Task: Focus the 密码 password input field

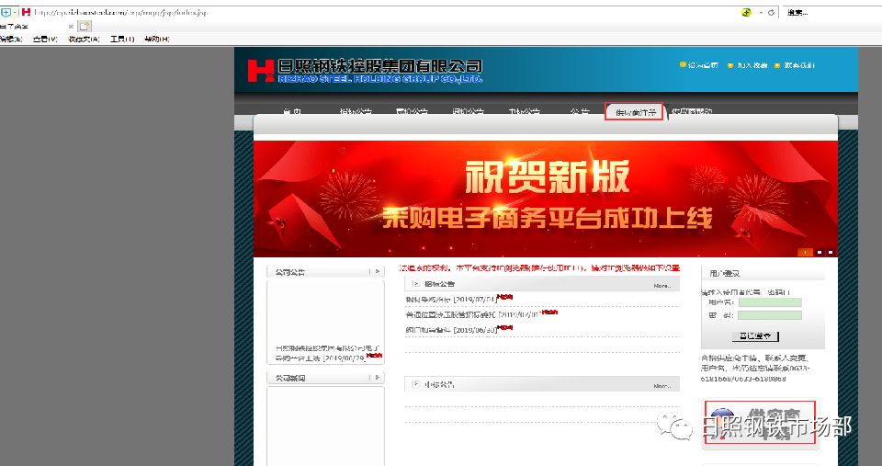Action: click(770, 315)
